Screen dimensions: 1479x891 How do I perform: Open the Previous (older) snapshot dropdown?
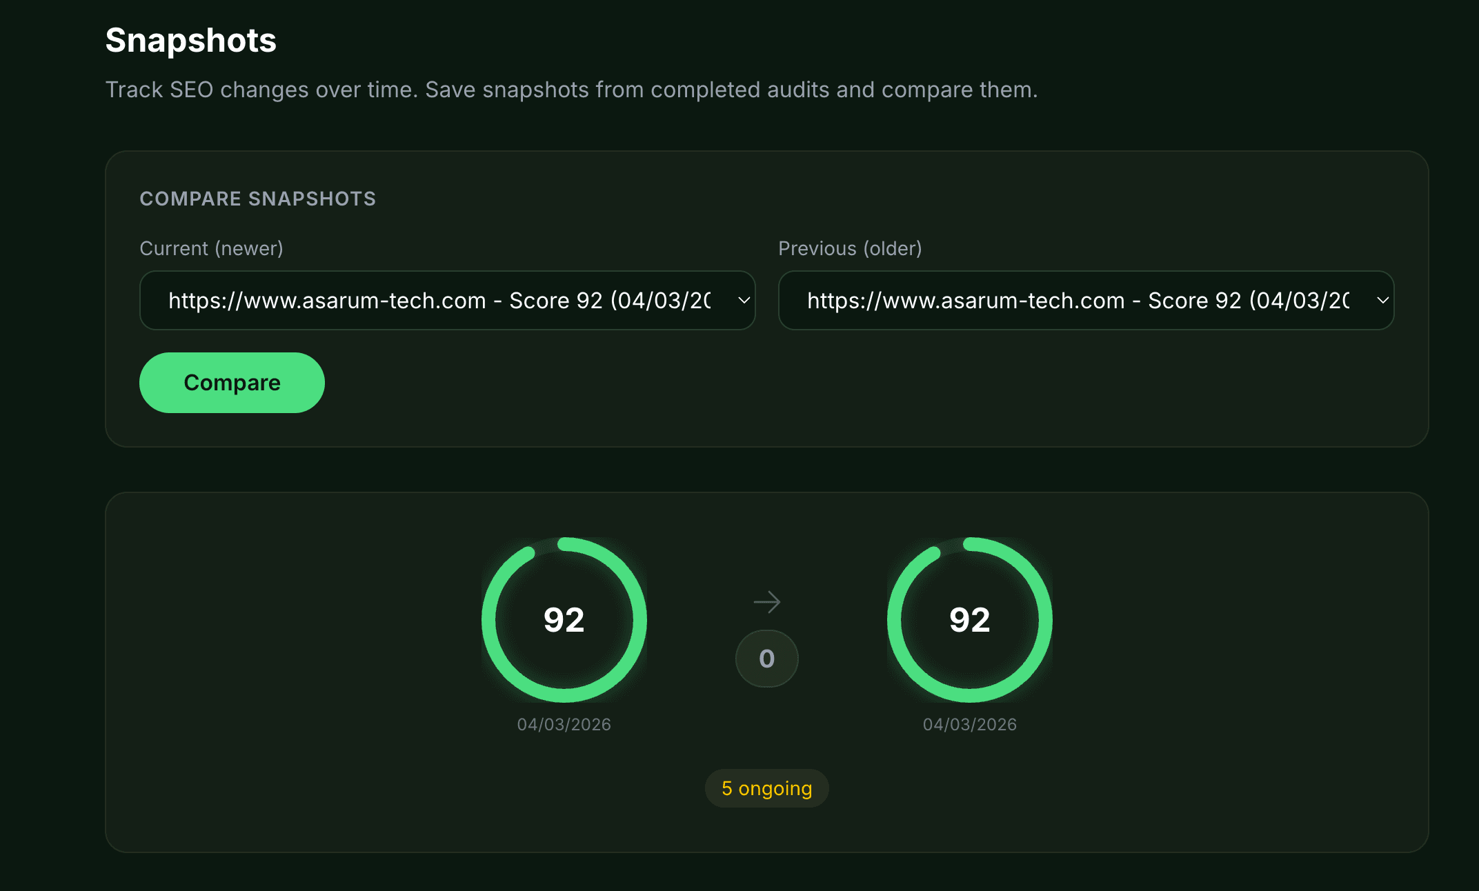coord(1086,301)
